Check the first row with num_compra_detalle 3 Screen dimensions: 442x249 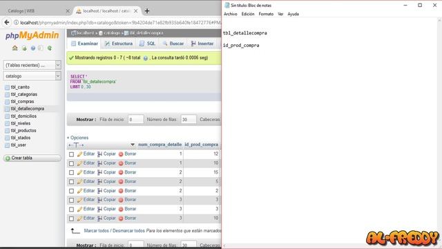[x=71, y=200]
